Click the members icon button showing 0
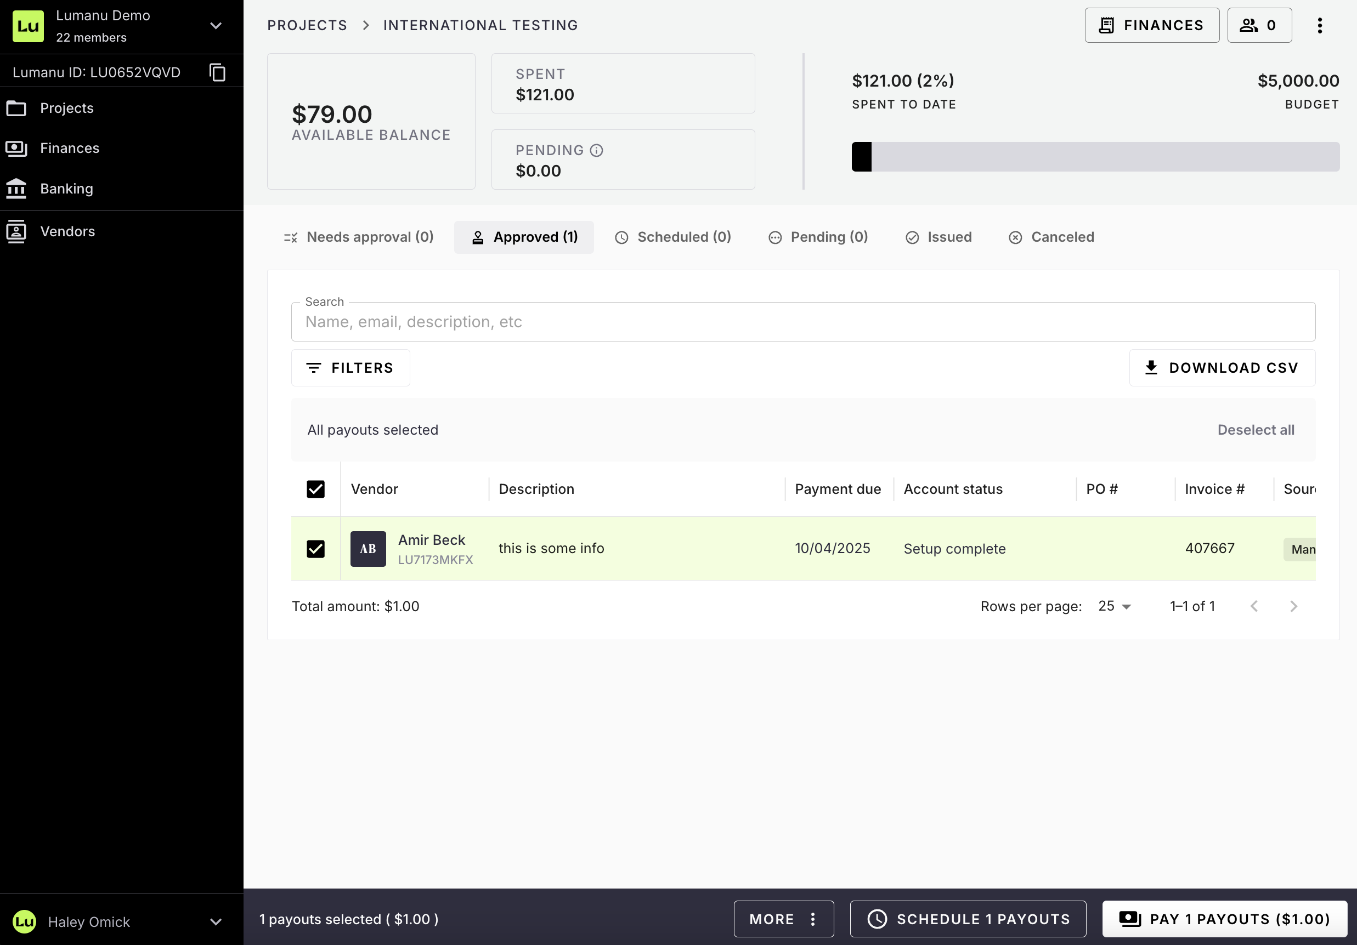Viewport: 1357px width, 945px height. pos(1259,25)
